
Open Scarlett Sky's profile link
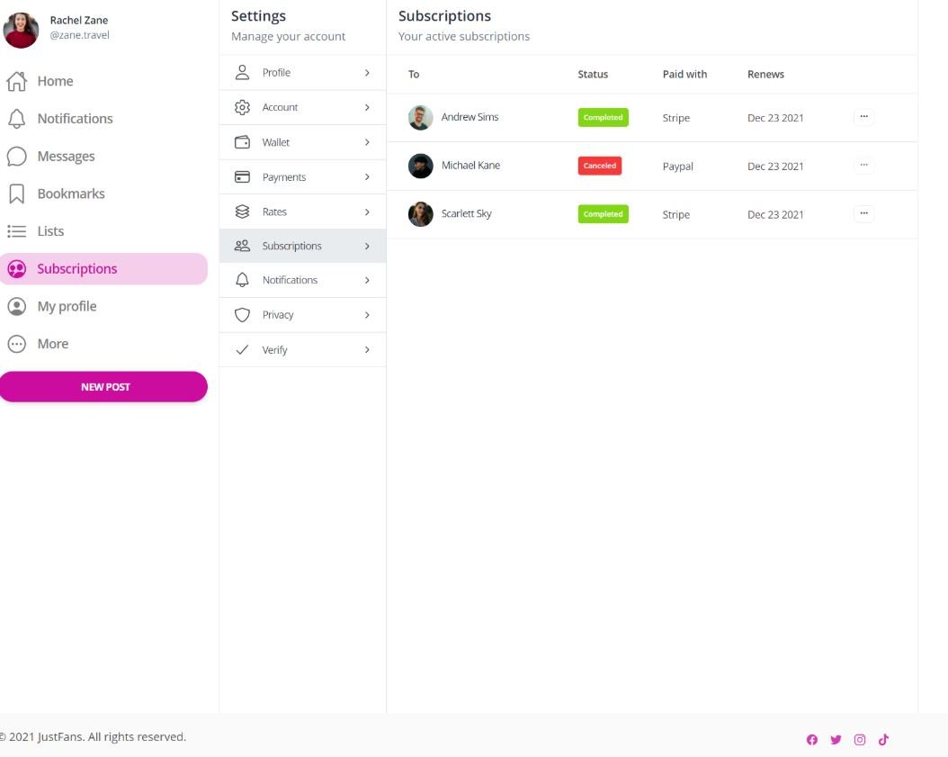coord(466,214)
